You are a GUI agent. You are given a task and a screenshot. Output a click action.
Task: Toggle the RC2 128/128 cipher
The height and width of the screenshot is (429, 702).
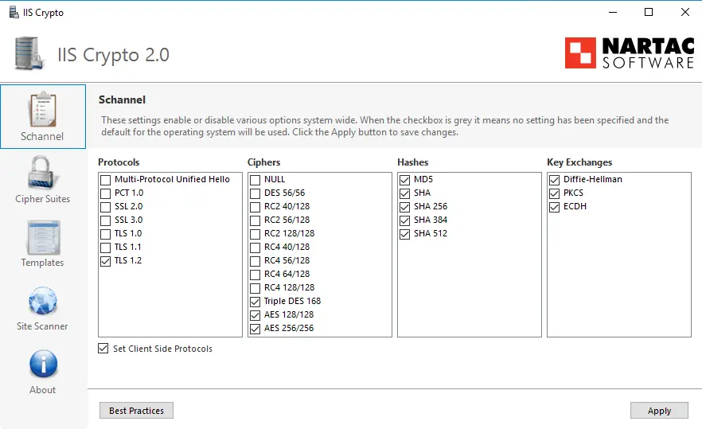(x=255, y=234)
